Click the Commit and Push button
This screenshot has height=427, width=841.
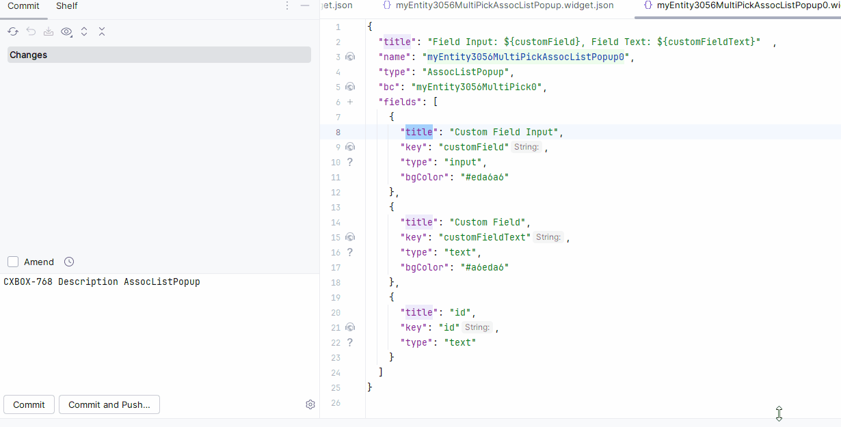pyautogui.click(x=109, y=404)
